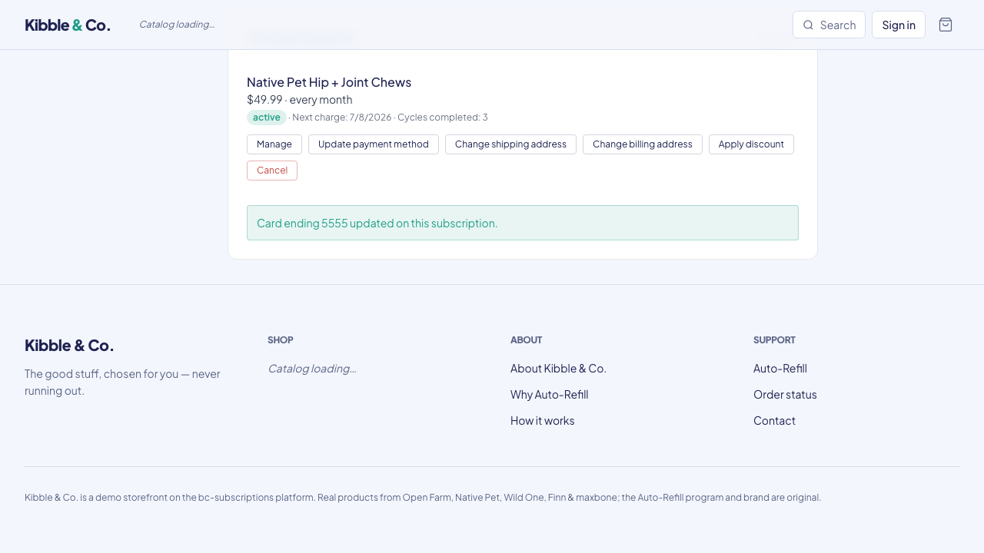Screen dimensions: 984x553
Task: Click the footer tagline about the good stuff
Action: coord(123,382)
